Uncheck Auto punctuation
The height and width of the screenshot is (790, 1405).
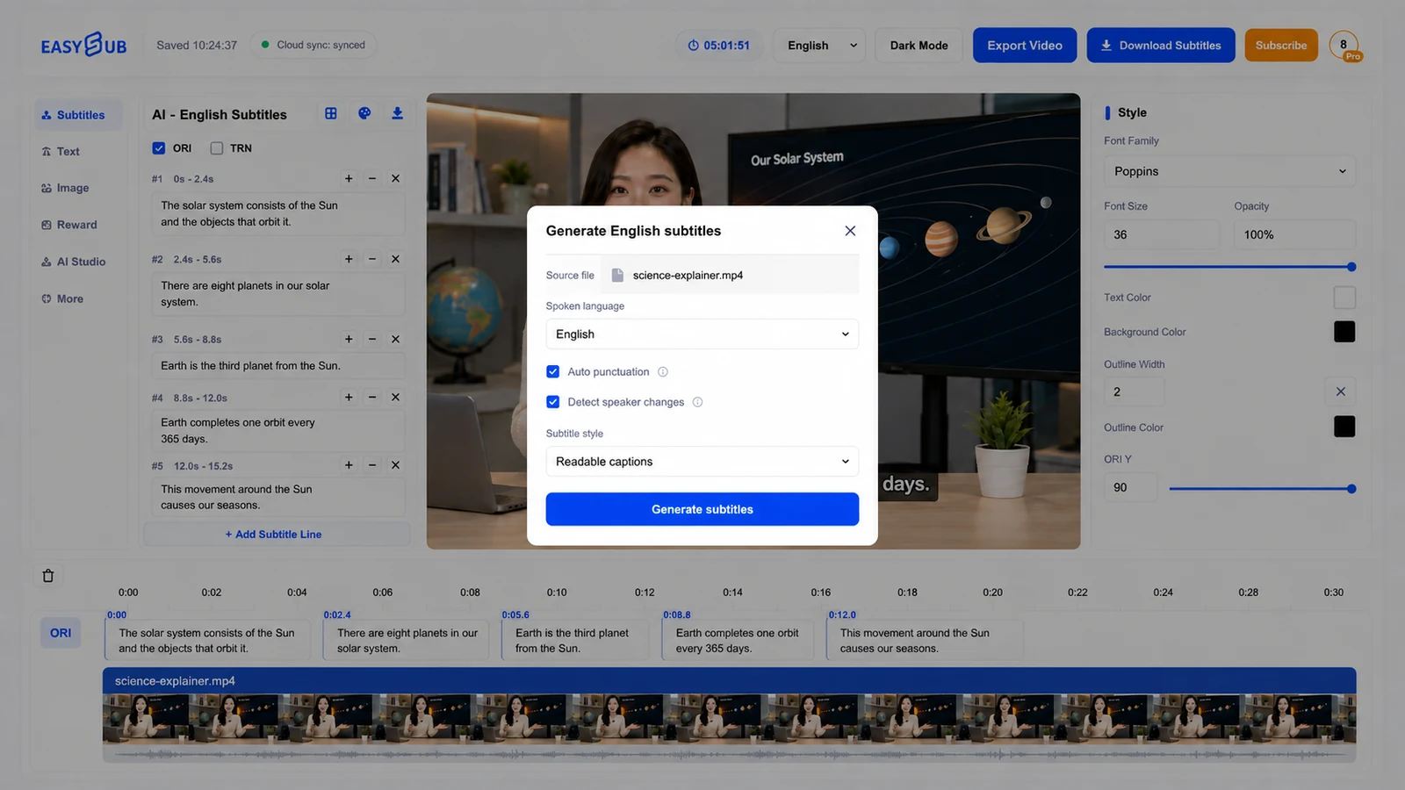pyautogui.click(x=552, y=372)
